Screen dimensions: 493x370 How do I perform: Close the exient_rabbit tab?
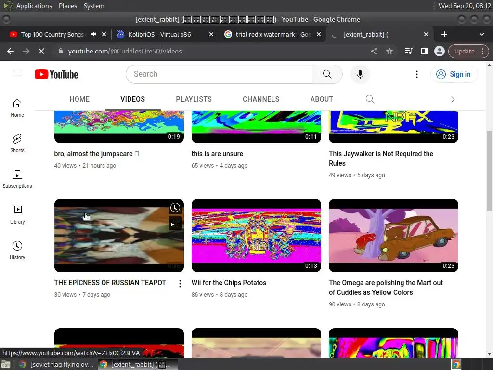426,34
